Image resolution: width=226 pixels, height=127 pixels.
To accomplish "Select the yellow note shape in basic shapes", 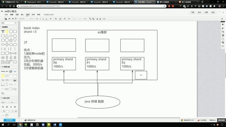I will [7, 31].
